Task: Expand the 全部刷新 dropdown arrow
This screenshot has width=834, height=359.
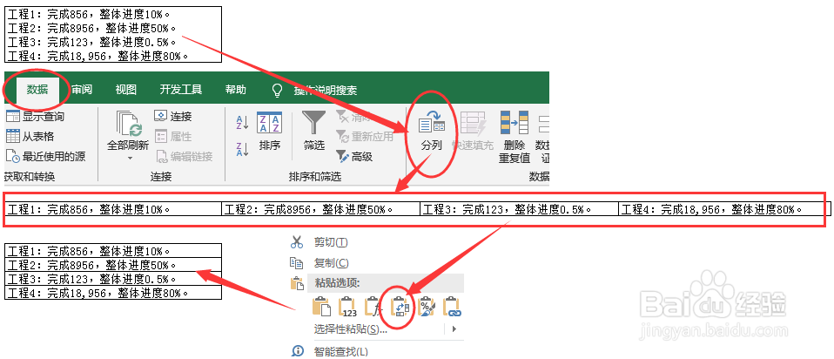Action: (x=128, y=159)
